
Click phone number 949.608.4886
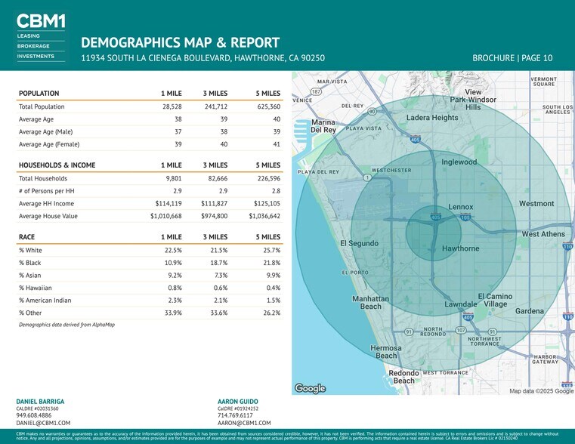tap(34, 415)
